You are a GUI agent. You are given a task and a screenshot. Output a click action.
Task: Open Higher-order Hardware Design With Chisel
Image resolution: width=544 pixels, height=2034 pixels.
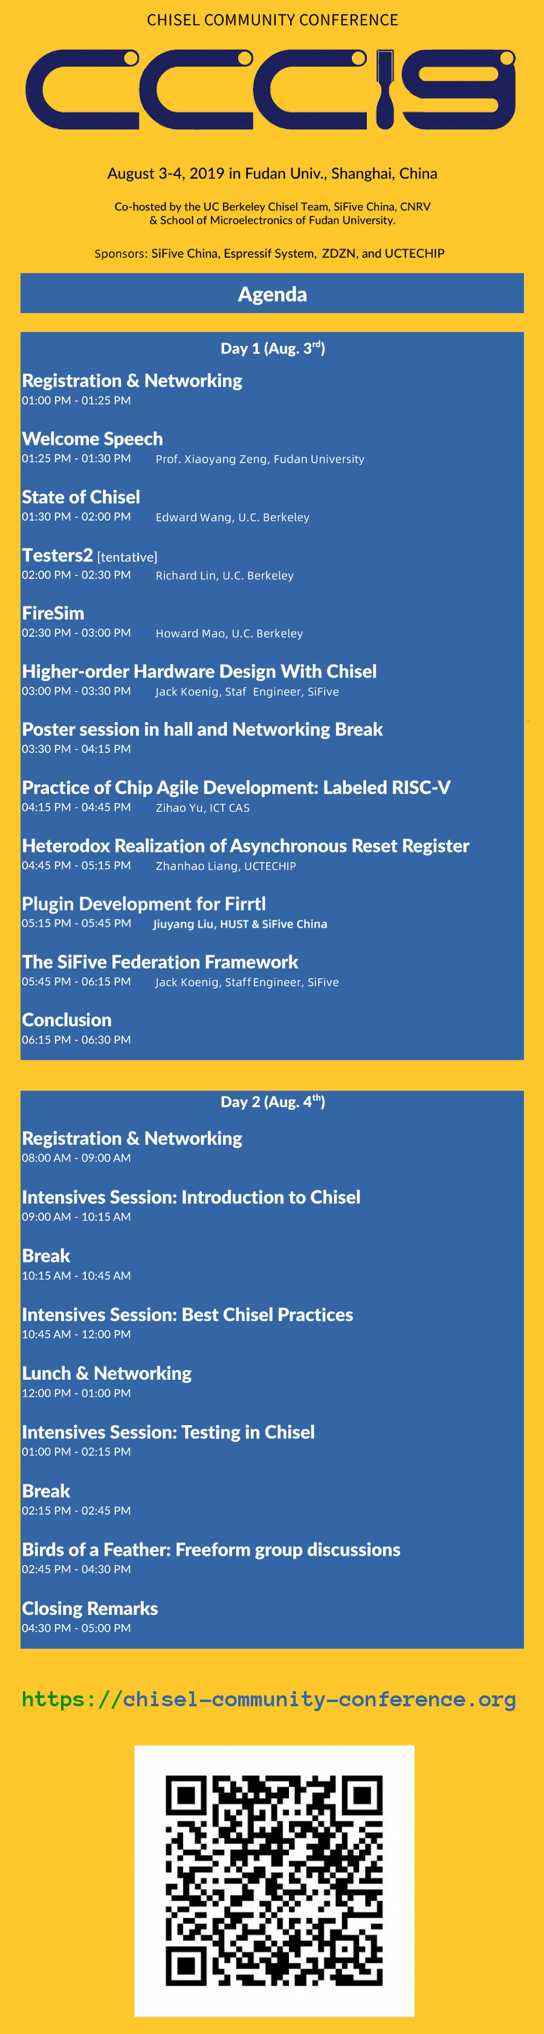(x=199, y=671)
